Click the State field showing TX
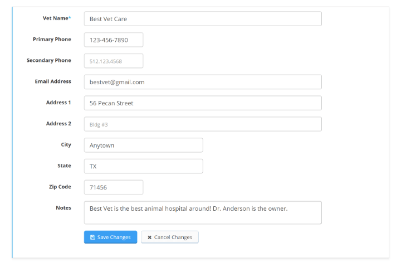This screenshot has width=401, height=267. click(144, 166)
